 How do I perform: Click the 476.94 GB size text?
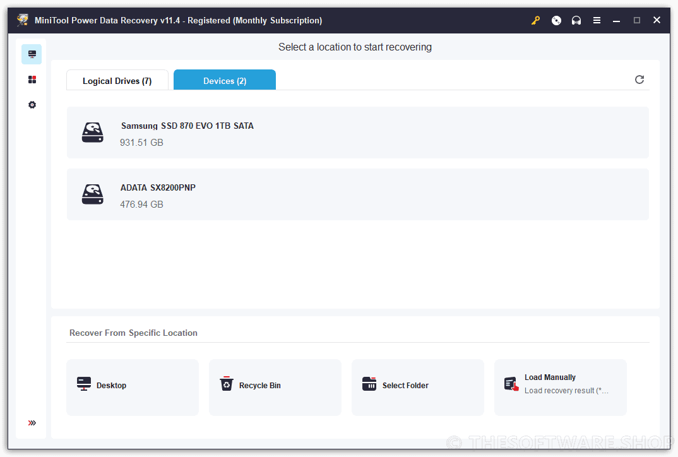141,205
